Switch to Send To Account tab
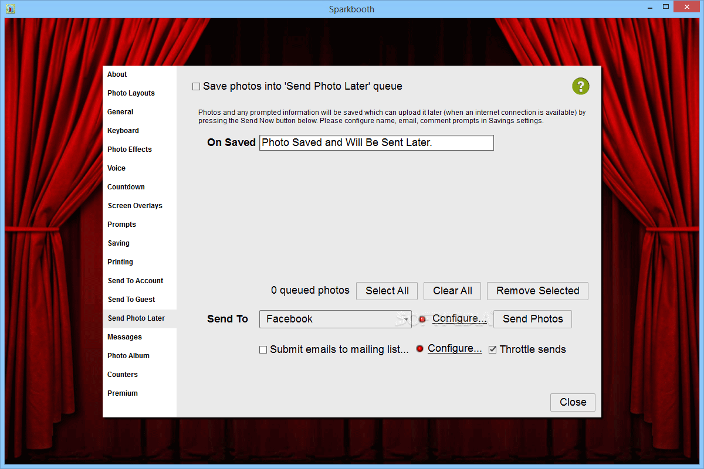 140,281
